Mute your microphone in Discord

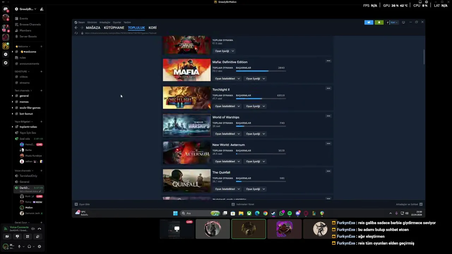click(x=19, y=247)
